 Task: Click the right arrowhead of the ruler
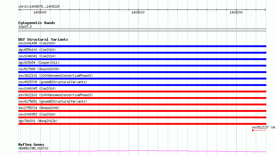265,10
